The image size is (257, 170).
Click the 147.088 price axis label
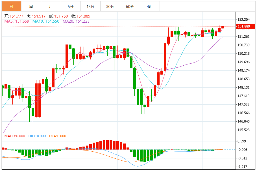click(x=243, y=105)
